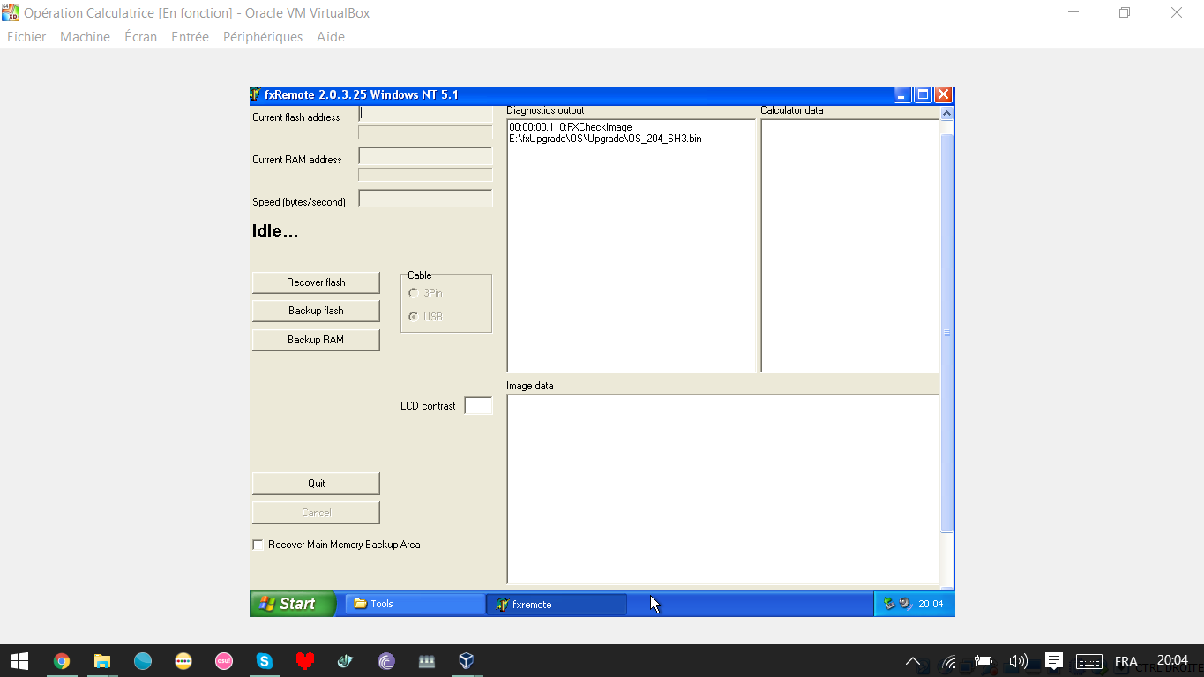Image resolution: width=1204 pixels, height=677 pixels.
Task: Click the Quit button
Action: (x=316, y=484)
